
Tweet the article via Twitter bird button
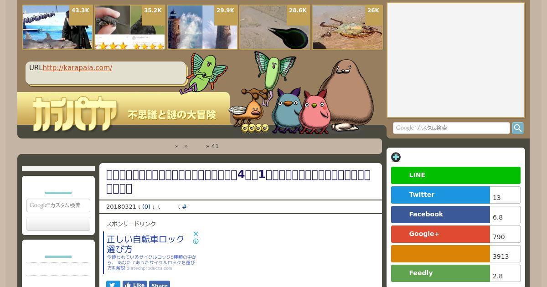(114, 284)
